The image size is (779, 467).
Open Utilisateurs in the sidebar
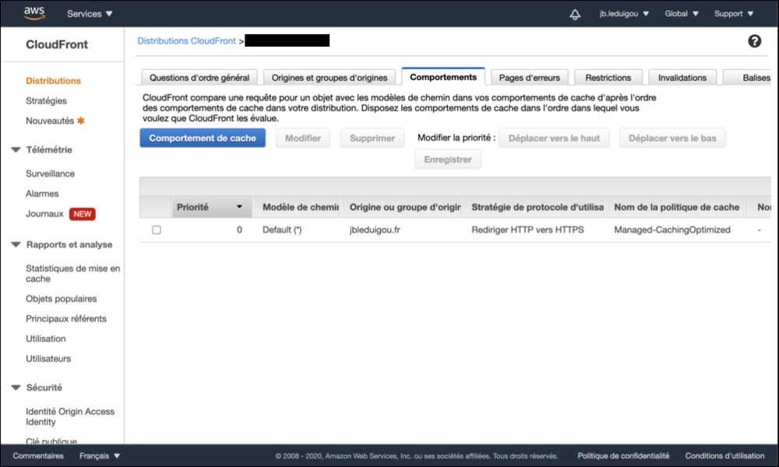coord(48,358)
